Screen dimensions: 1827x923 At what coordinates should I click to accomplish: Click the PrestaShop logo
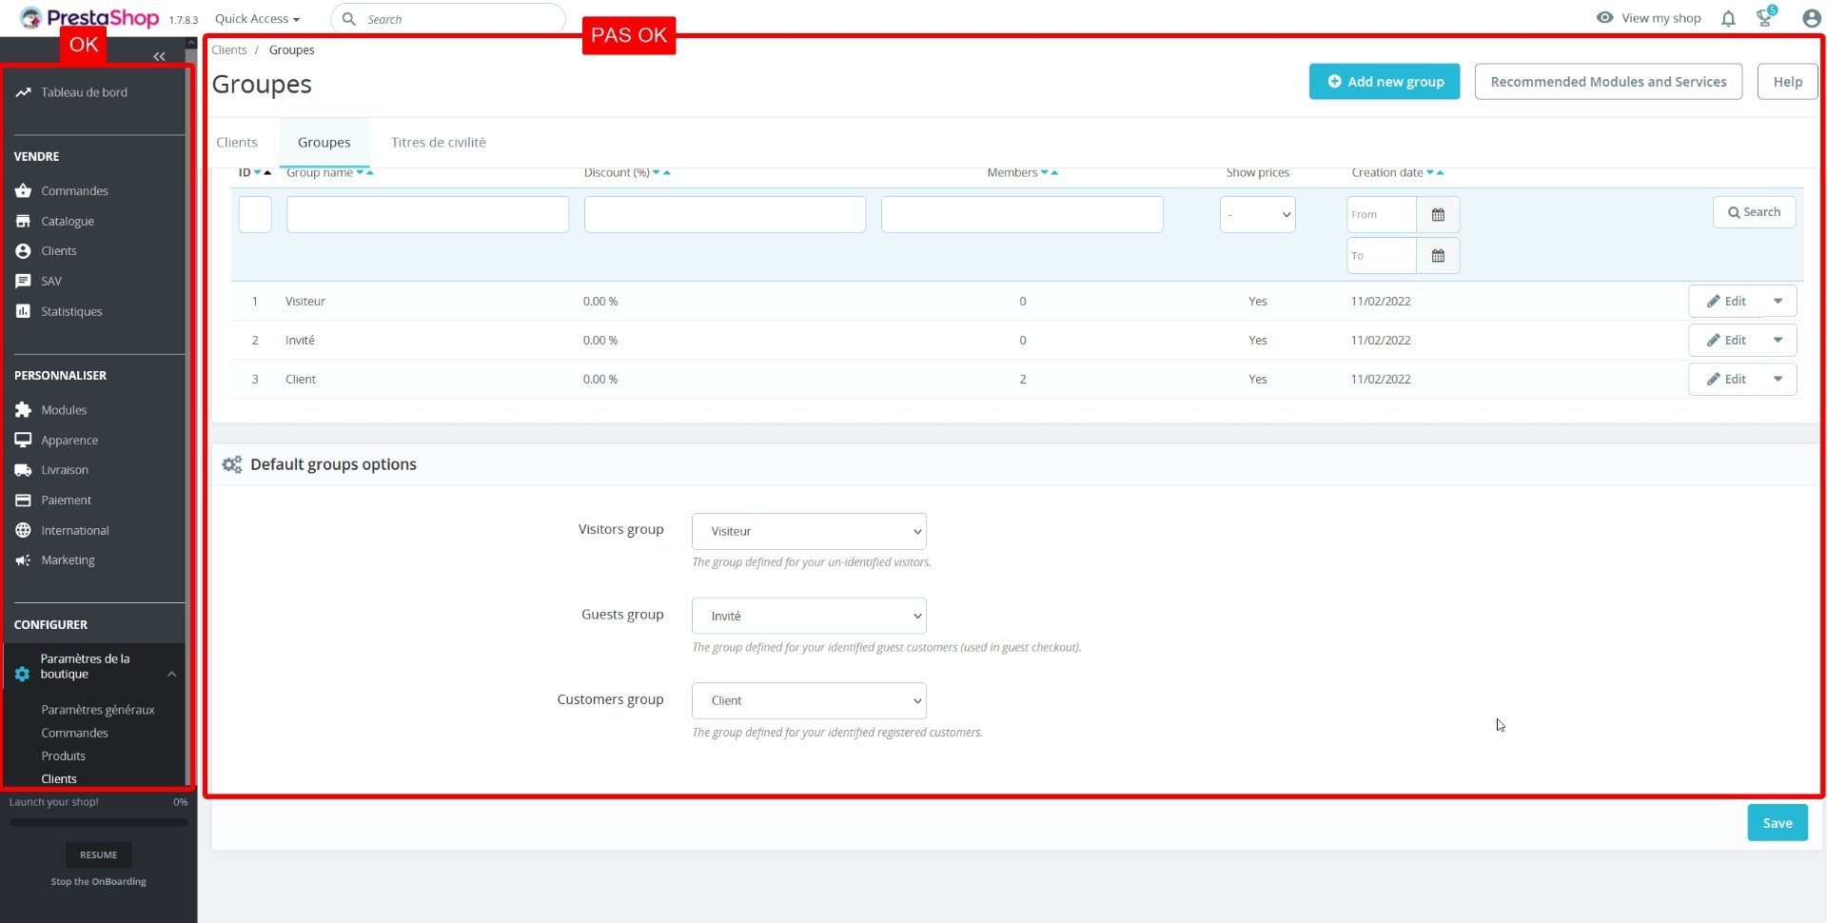point(89,18)
